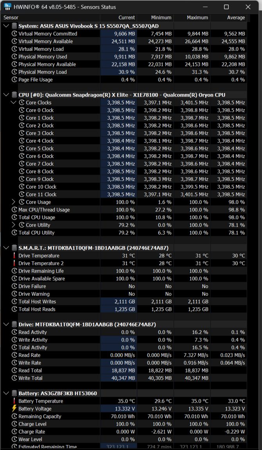262x450 pixels.
Task: Select the Virtual Memory Load row label
Action: (41, 49)
